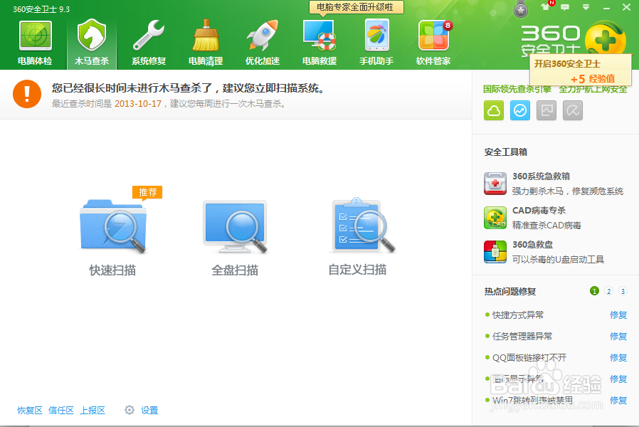Toggle the blue 360 scan engine
Image resolution: width=639 pixels, height=427 pixels.
coord(520,112)
